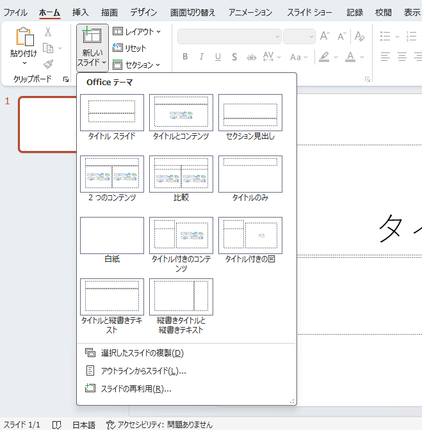
Task: Align text left
Action: point(385,57)
